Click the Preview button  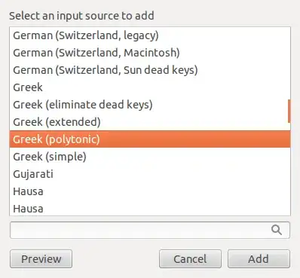click(x=41, y=259)
